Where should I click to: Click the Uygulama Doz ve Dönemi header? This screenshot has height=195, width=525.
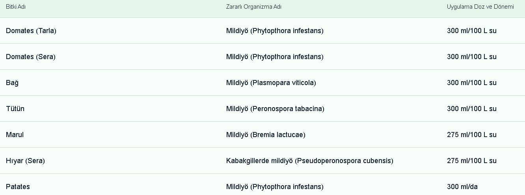(x=480, y=7)
